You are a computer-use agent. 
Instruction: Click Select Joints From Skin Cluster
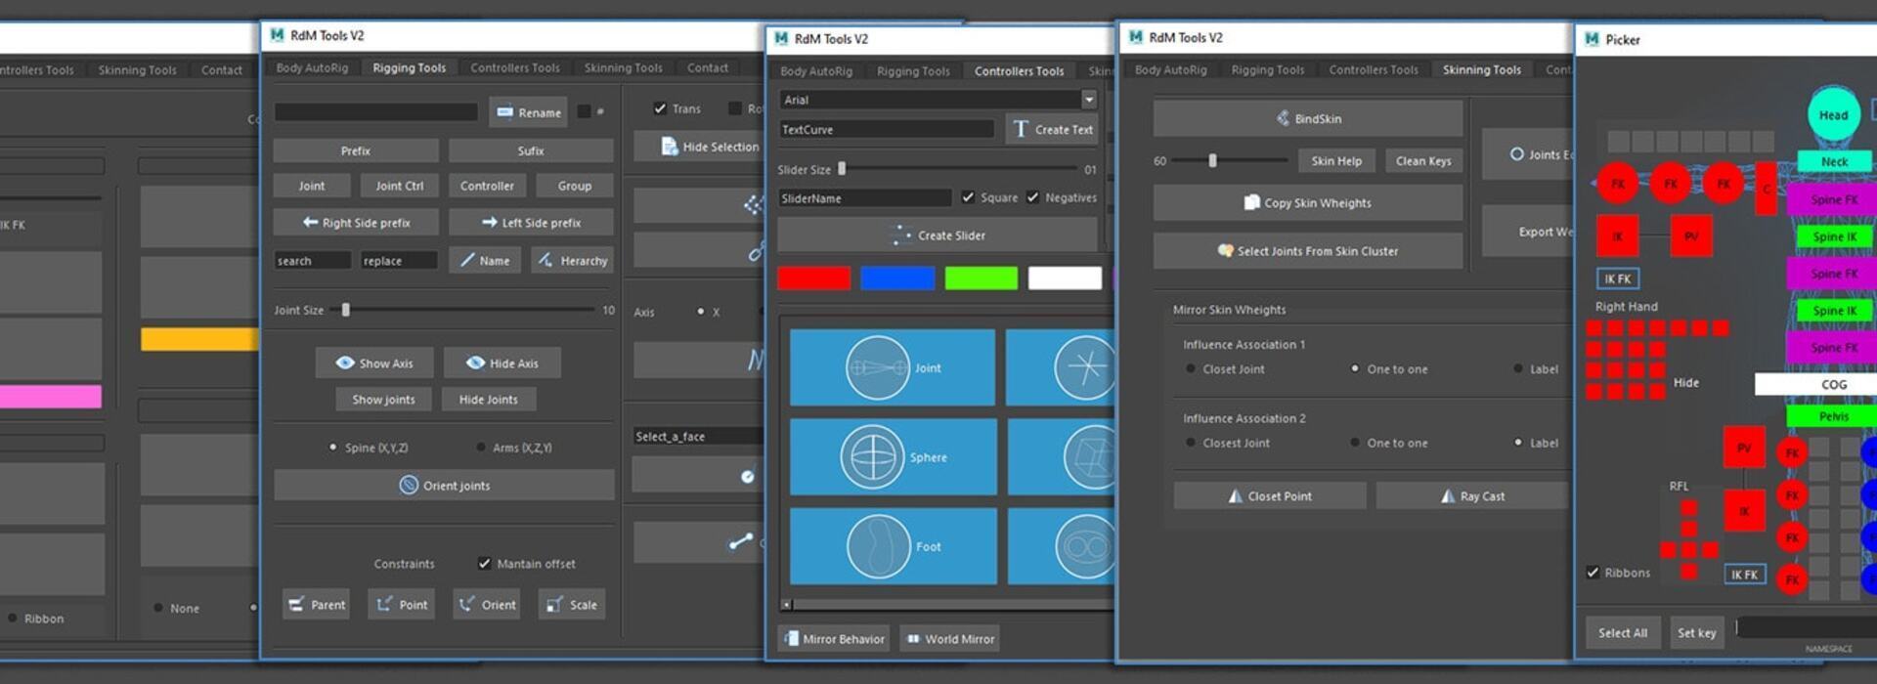tap(1308, 251)
